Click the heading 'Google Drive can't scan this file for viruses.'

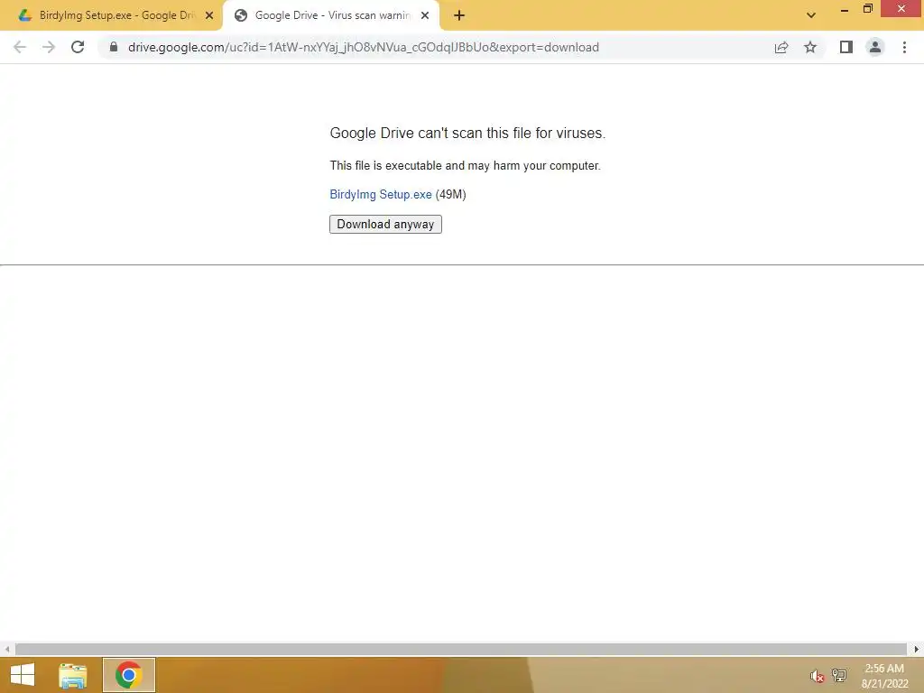pyautogui.click(x=467, y=134)
